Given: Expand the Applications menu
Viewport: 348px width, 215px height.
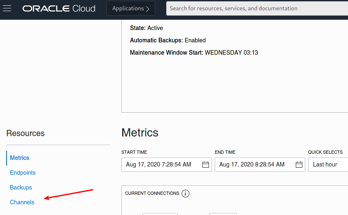Looking at the screenshot, I should (x=131, y=9).
